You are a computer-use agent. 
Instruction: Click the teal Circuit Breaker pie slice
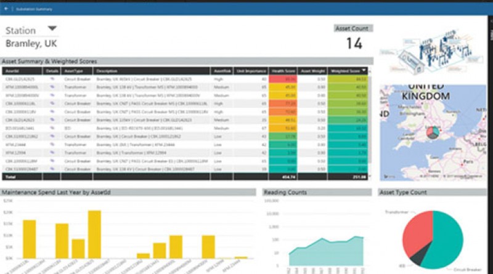pyautogui.click(x=444, y=237)
